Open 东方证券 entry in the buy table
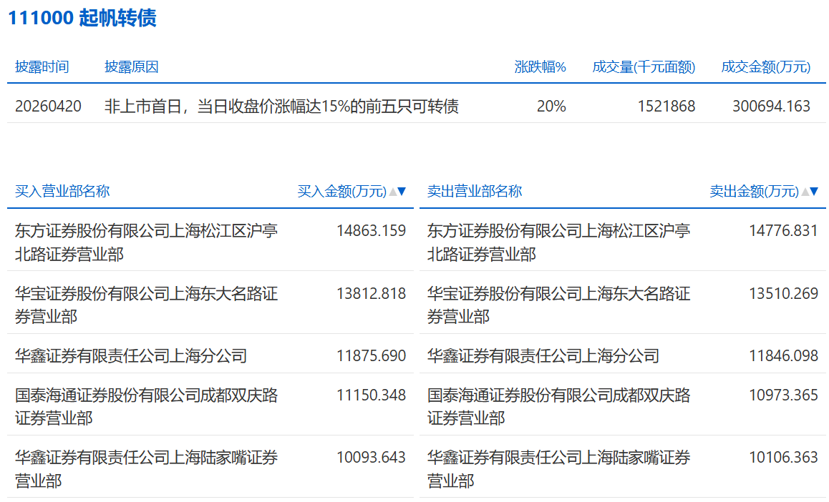This screenshot has width=829, height=502. pyautogui.click(x=146, y=242)
